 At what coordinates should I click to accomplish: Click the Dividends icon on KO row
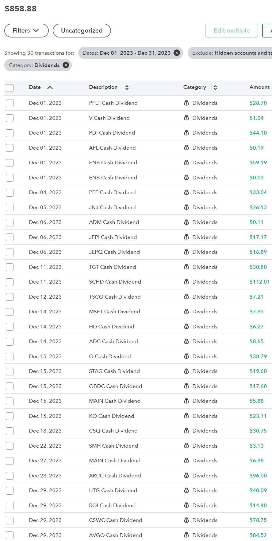[x=186, y=416]
